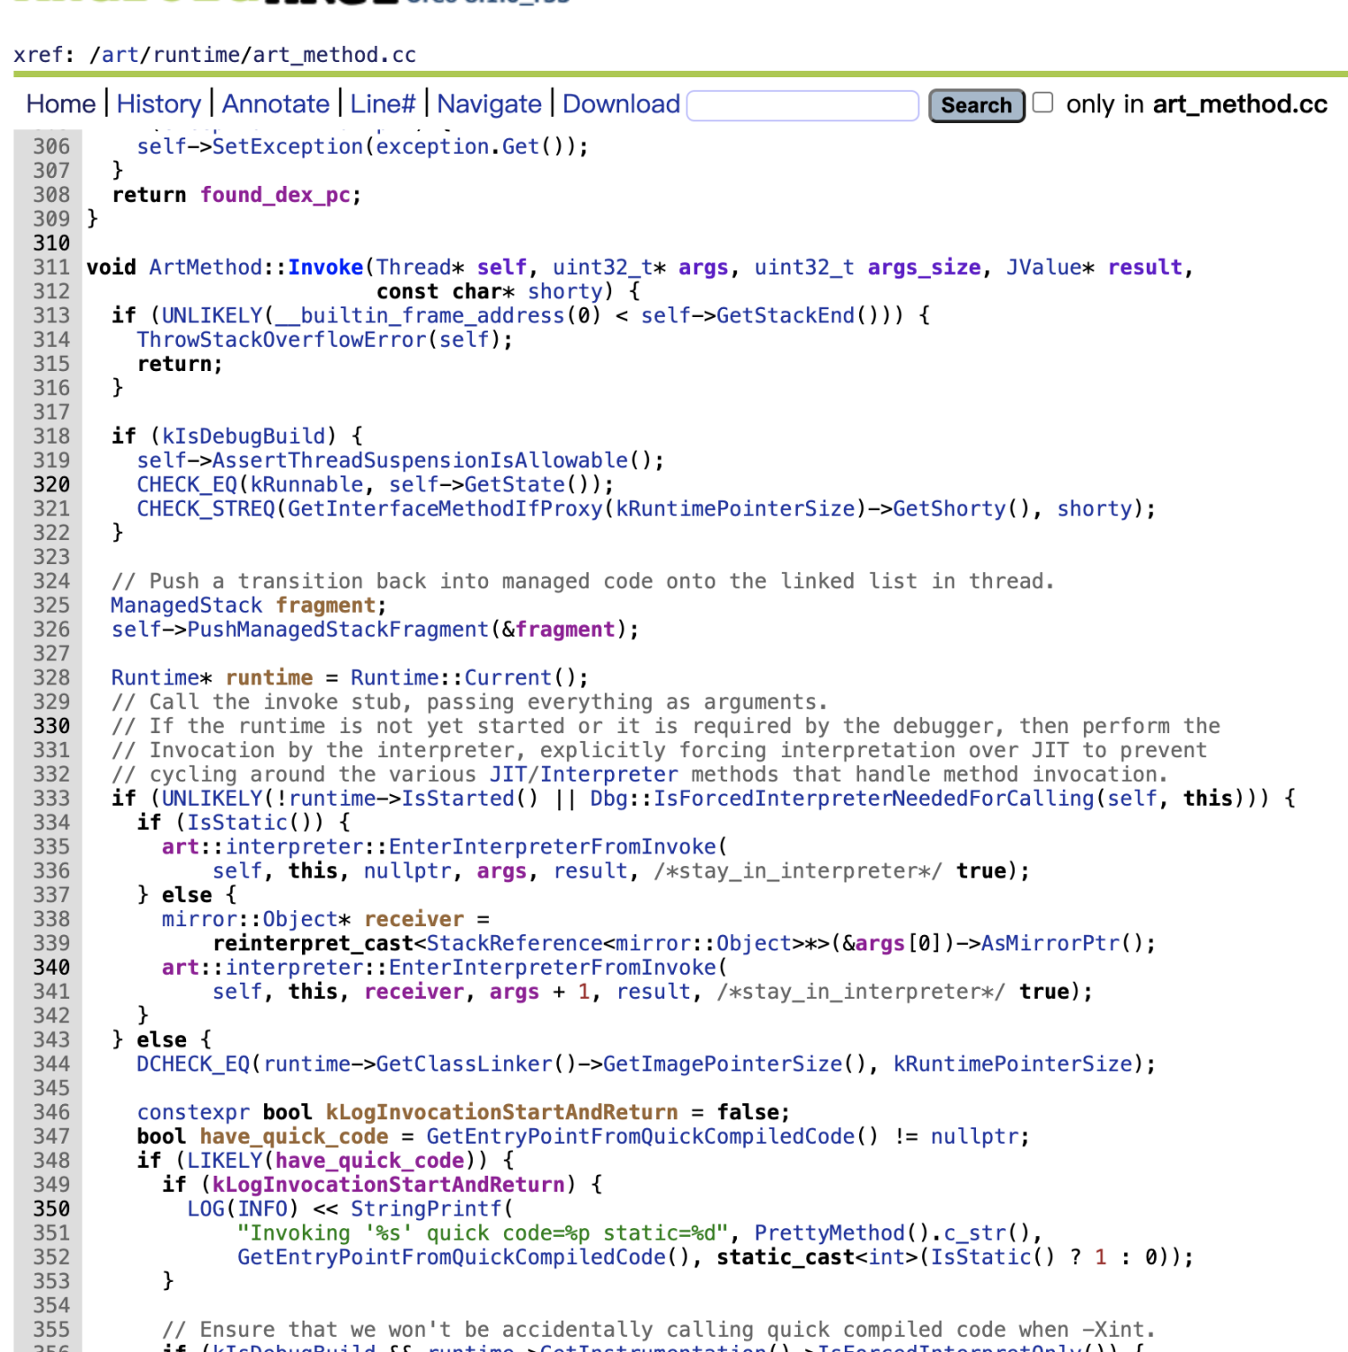Click the Dbg symbol on line 333
Viewport: 1348px width, 1352px height.
pyautogui.click(x=609, y=799)
